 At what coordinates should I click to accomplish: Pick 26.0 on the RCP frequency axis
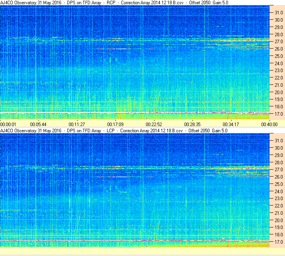click(x=278, y=49)
